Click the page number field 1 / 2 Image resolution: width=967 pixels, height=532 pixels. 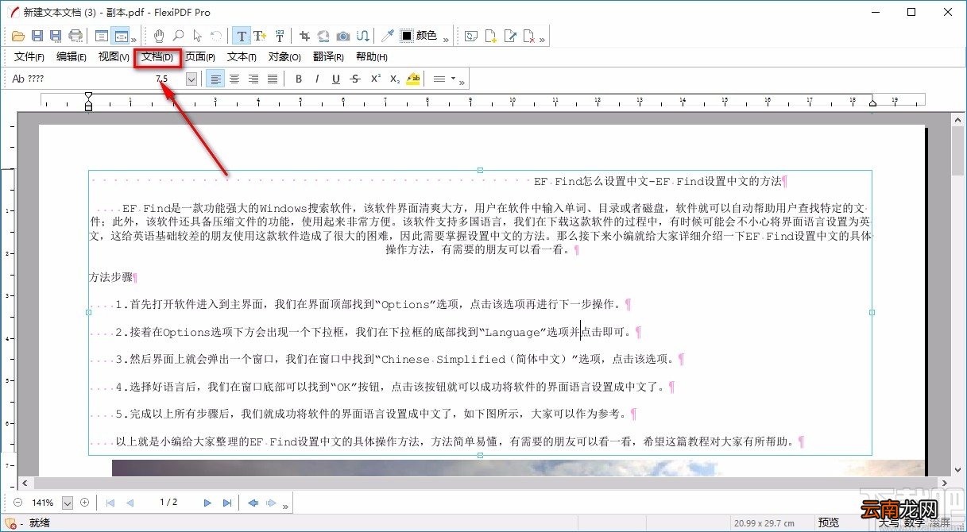[x=168, y=503]
